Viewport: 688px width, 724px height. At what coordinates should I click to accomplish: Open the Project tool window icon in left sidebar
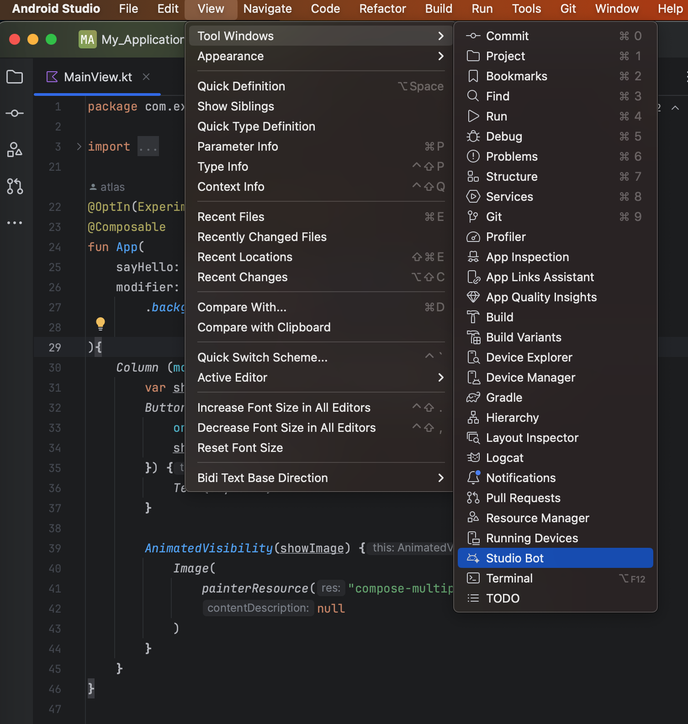[x=15, y=77]
